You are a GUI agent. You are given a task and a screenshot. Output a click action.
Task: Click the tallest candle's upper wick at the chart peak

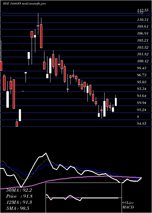(x=38, y=19)
